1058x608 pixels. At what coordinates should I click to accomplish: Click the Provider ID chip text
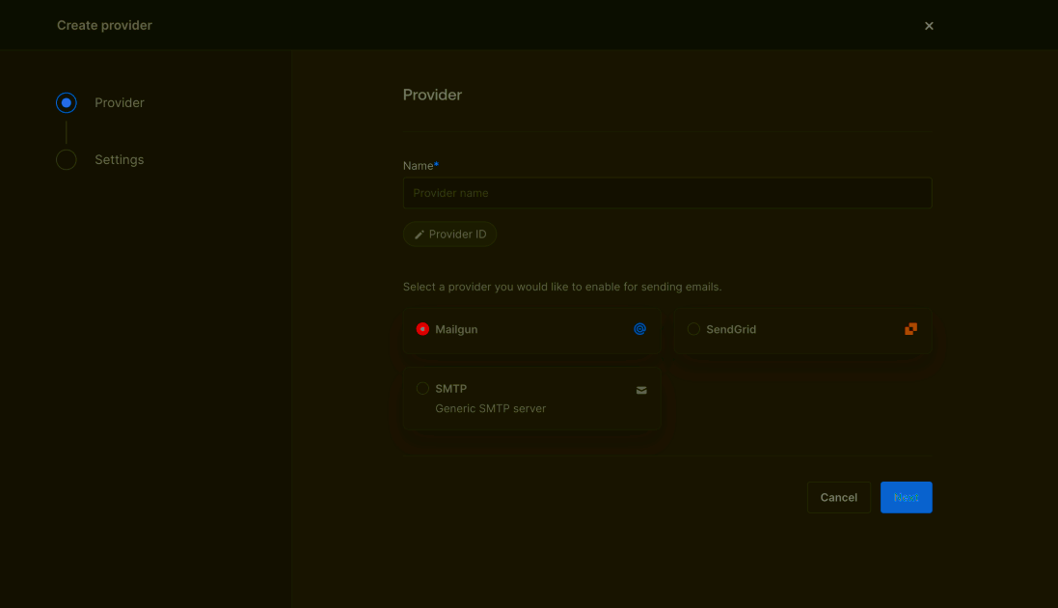457,235
